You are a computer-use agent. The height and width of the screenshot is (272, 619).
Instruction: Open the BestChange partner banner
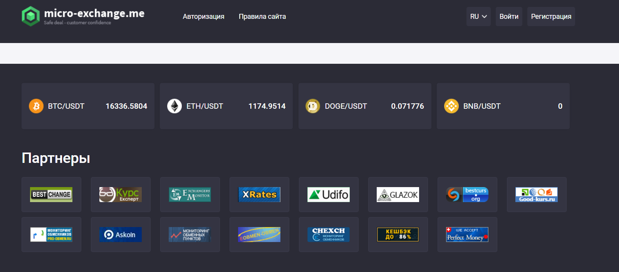point(51,194)
